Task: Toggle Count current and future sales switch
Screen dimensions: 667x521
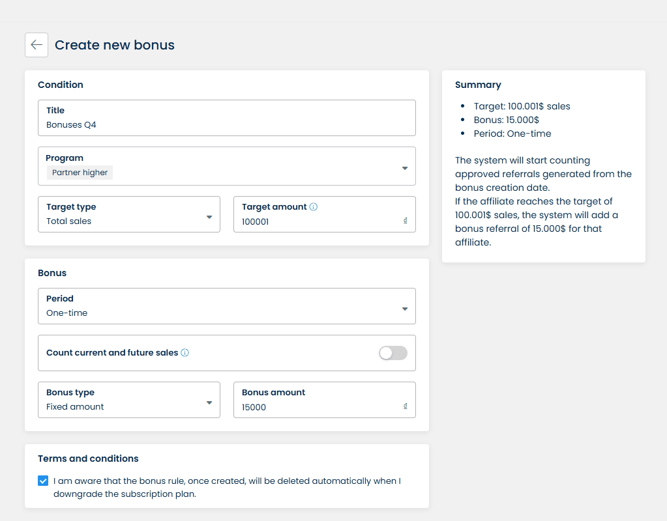Action: [393, 353]
